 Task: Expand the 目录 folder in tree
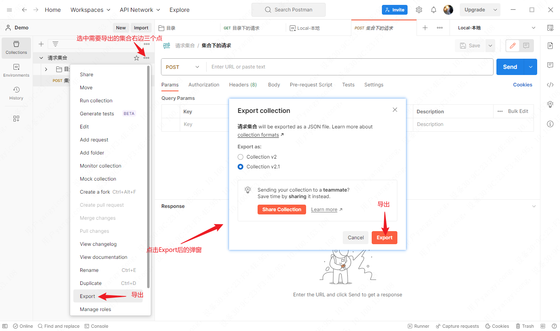click(x=46, y=69)
